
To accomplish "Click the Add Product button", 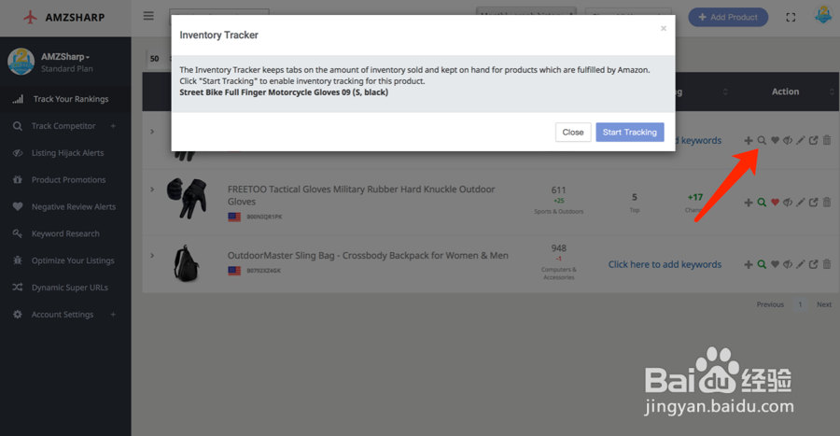I will pos(728,17).
